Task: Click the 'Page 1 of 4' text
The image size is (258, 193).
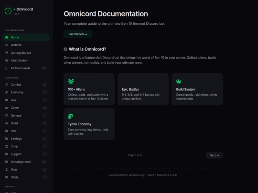Action: pyautogui.click(x=135, y=155)
